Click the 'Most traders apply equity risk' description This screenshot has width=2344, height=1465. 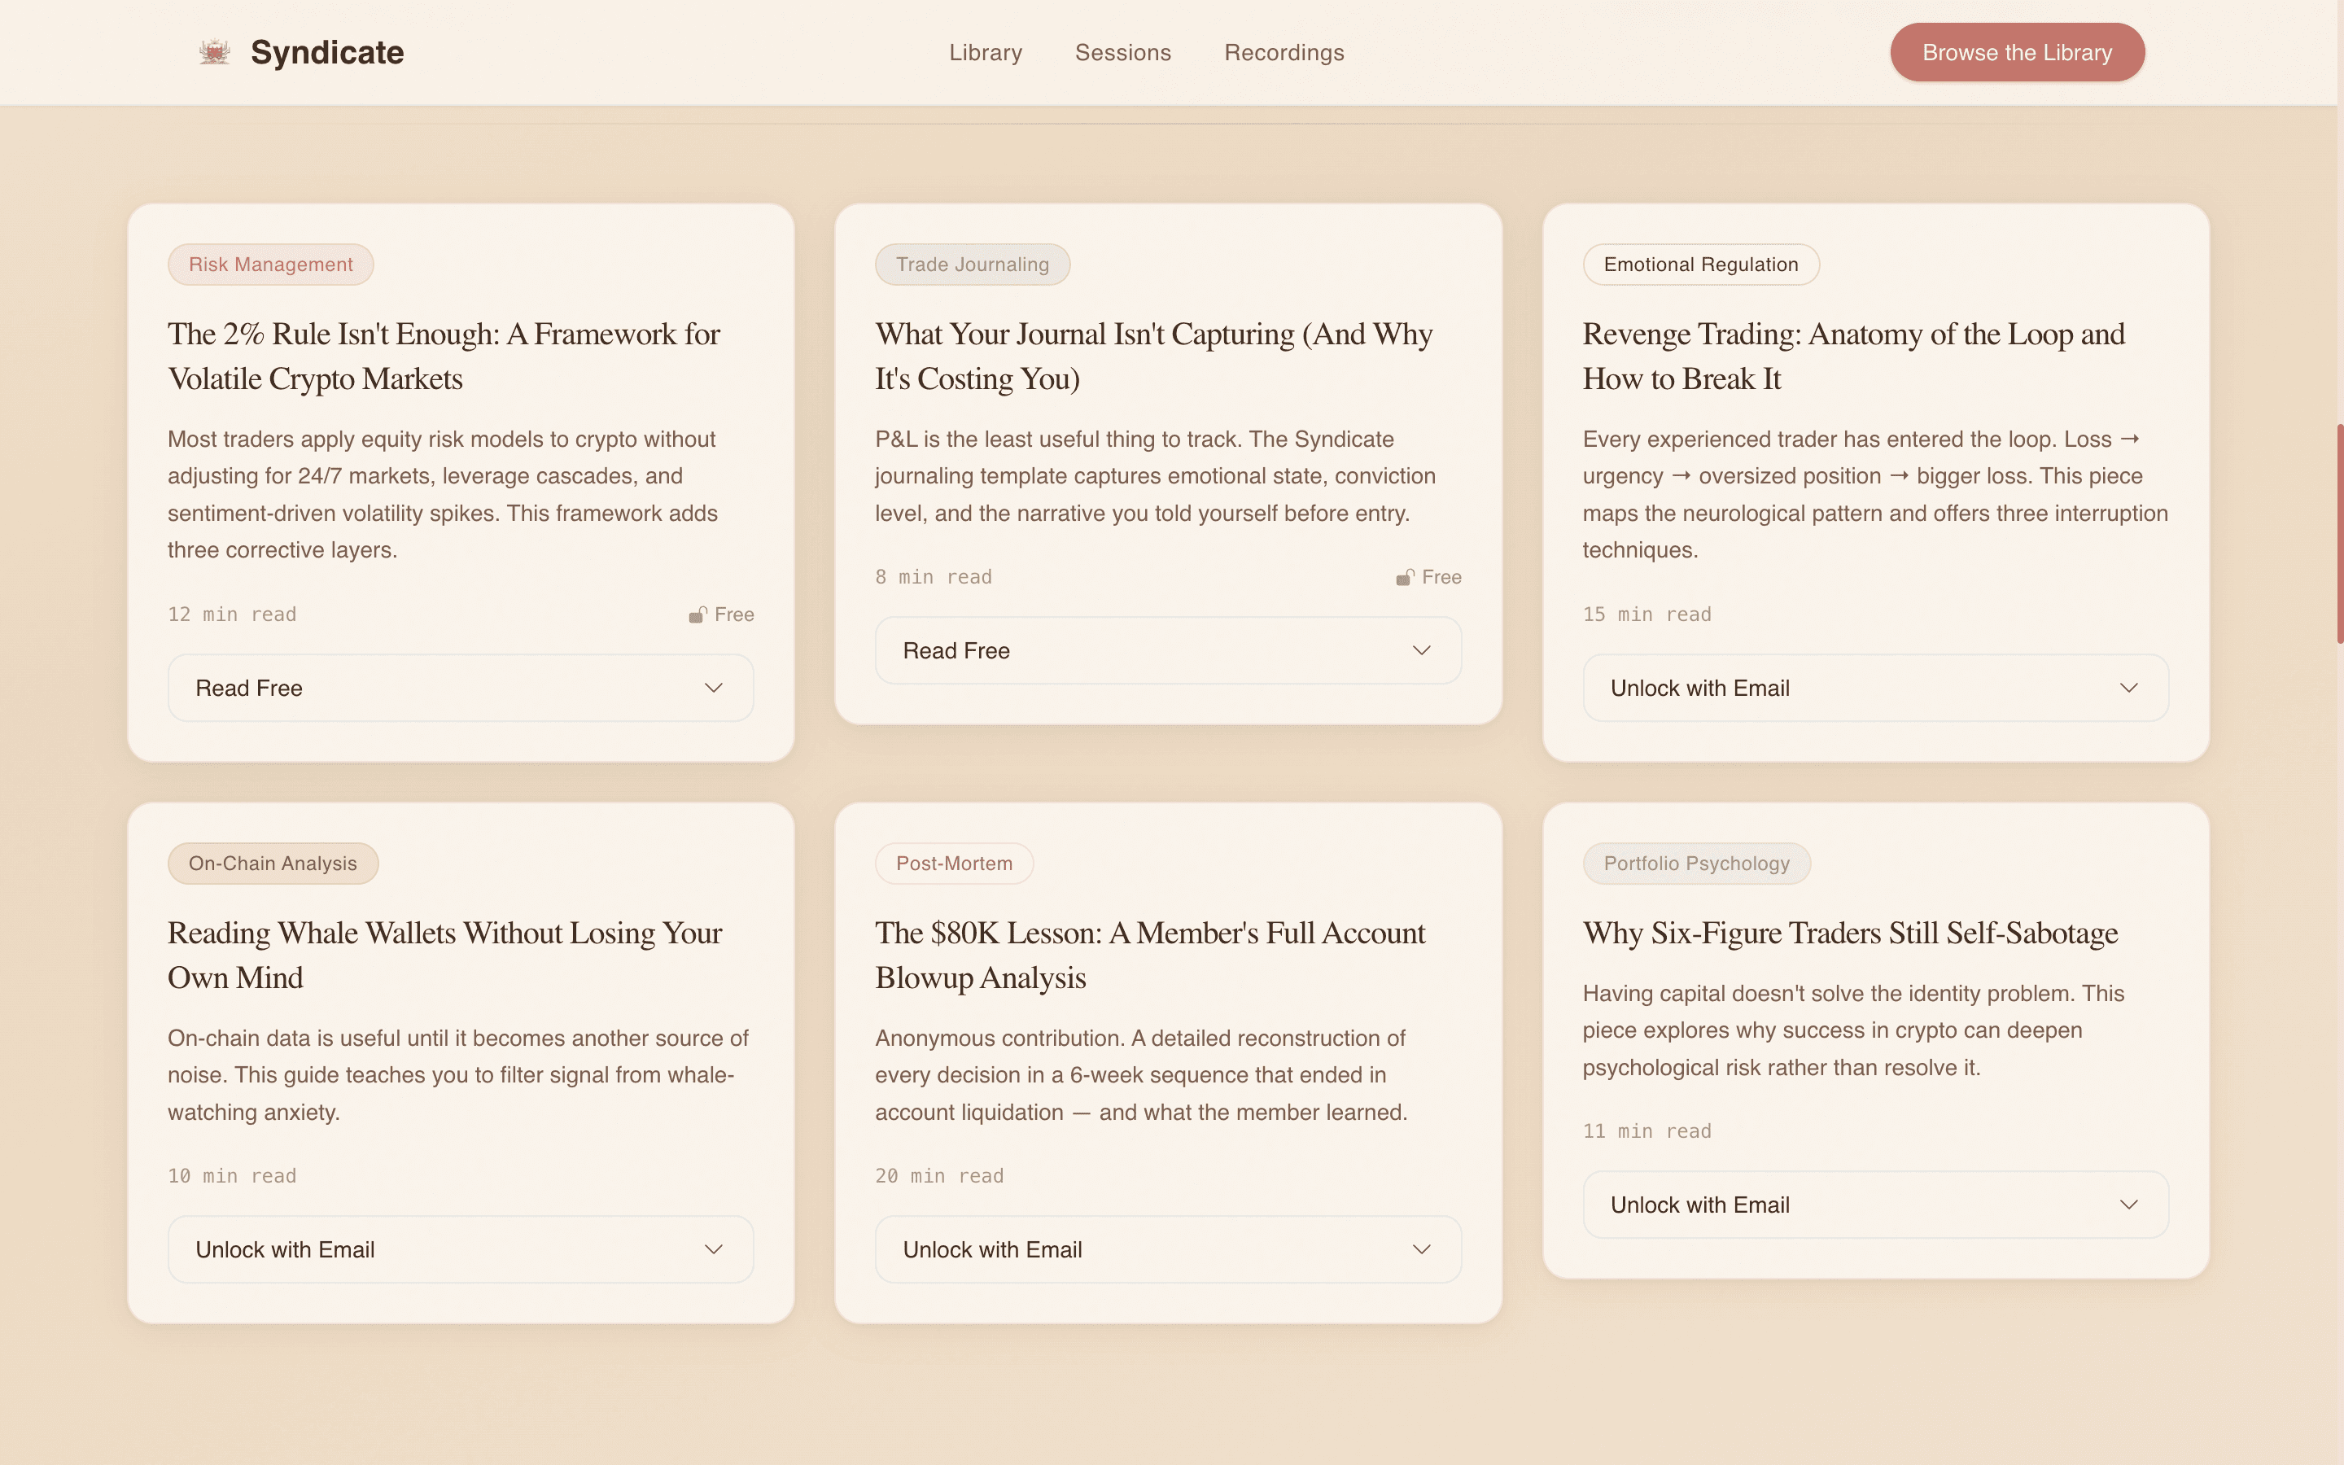coord(444,494)
